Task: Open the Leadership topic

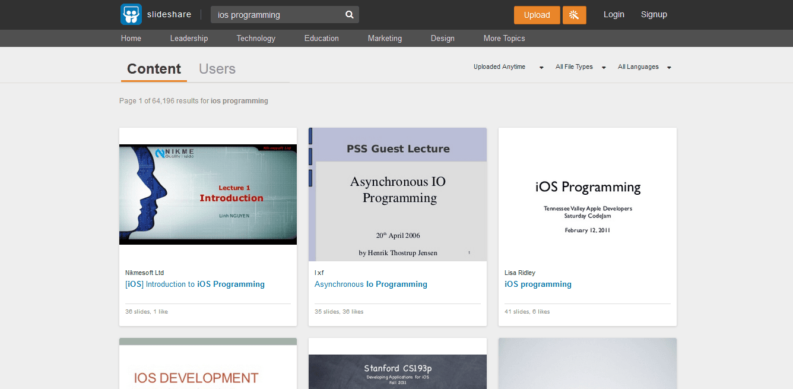Action: pos(189,38)
